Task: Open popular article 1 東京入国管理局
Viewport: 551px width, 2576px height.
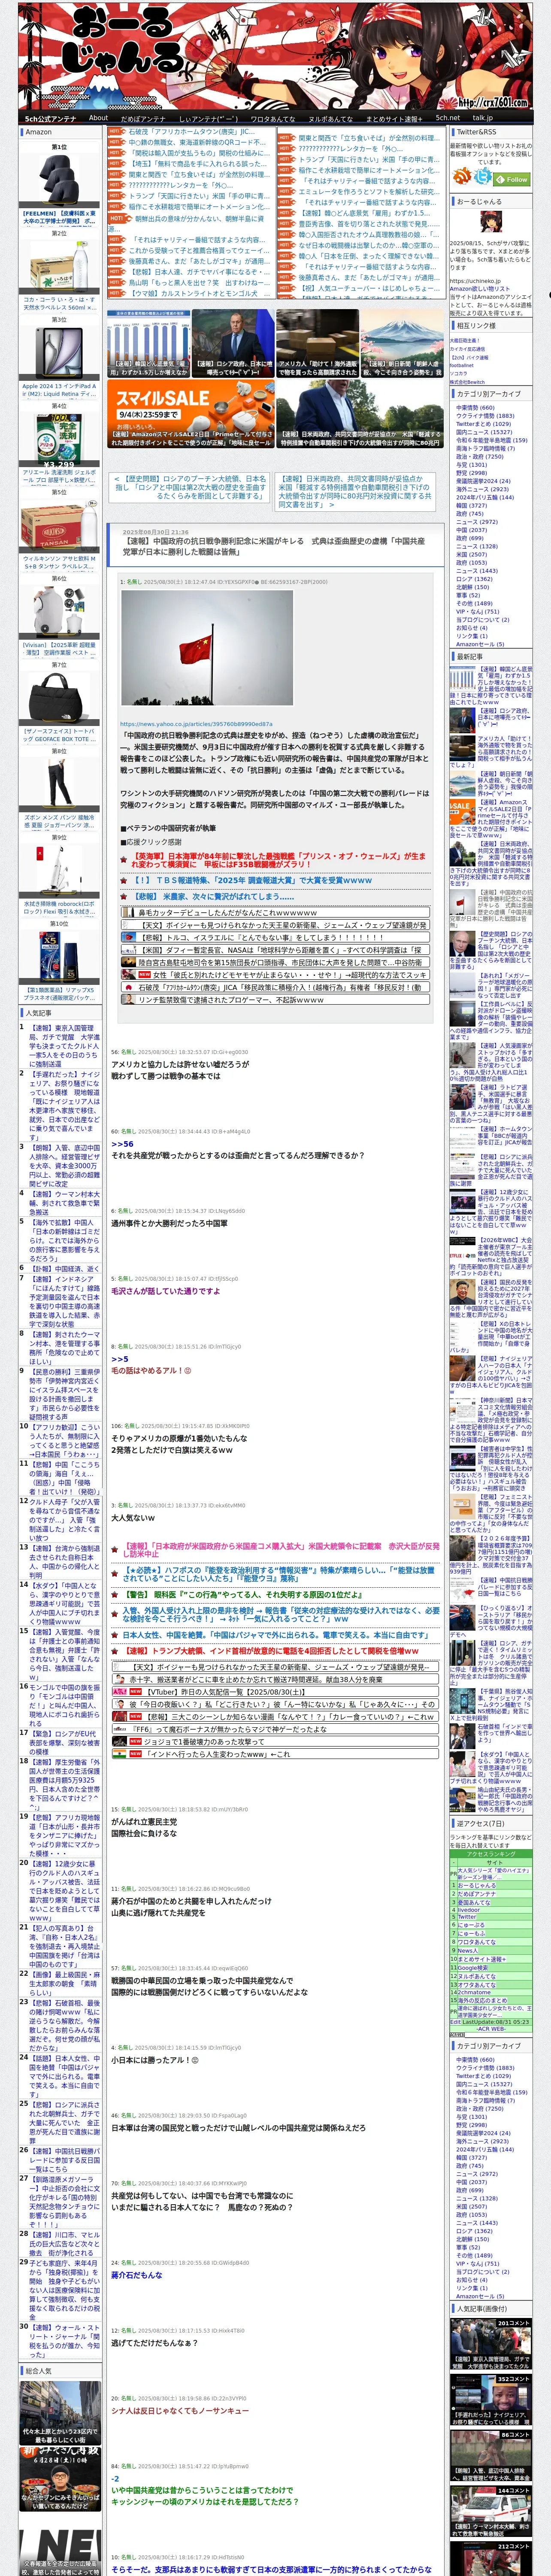Action: [64, 1046]
